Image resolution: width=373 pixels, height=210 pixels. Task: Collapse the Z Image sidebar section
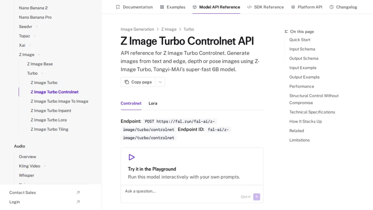pos(39,55)
